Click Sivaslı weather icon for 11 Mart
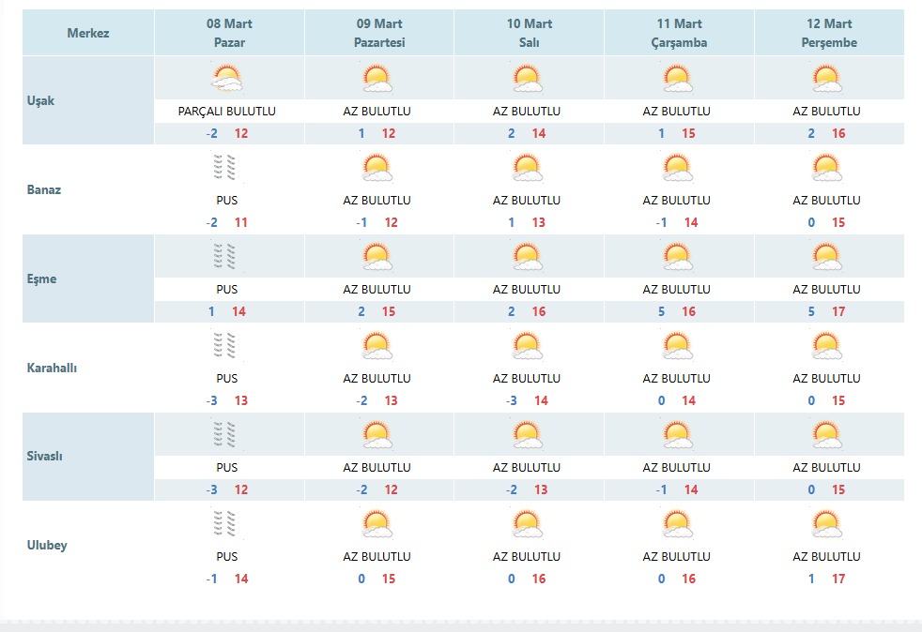 coord(677,435)
